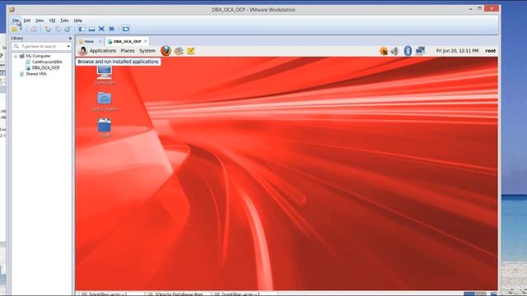Screen dimensions: 527x296
Task: Click the full screen mode icon
Action: 101,30
